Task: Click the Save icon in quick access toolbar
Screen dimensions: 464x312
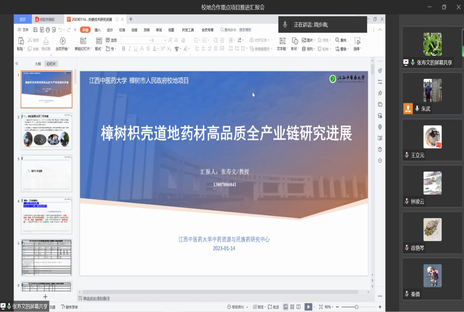Action: (x=35, y=30)
